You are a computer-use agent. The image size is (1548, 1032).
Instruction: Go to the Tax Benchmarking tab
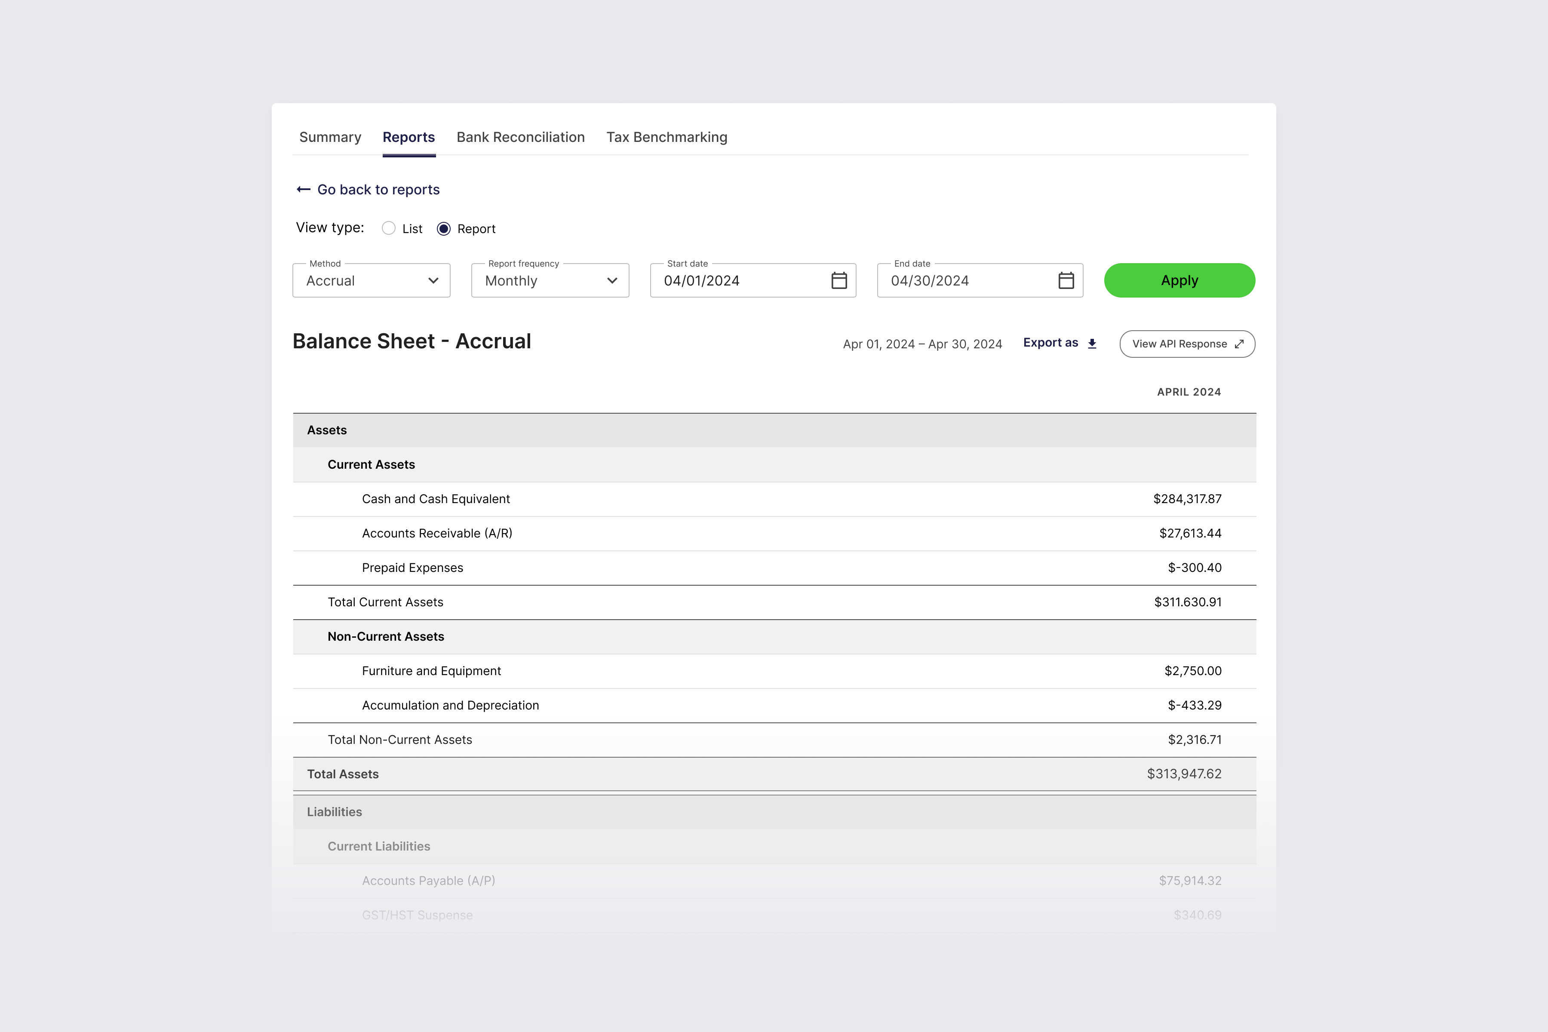666,137
